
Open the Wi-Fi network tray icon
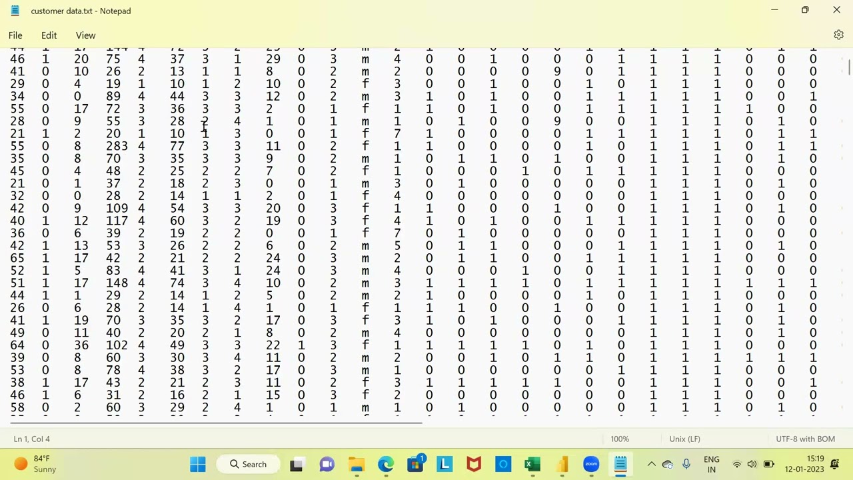pyautogui.click(x=736, y=464)
